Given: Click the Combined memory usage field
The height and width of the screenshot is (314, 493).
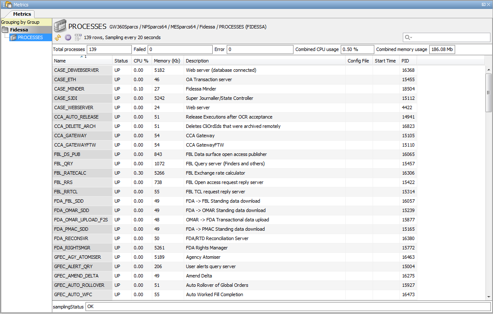Looking at the screenshot, I should pos(442,49).
